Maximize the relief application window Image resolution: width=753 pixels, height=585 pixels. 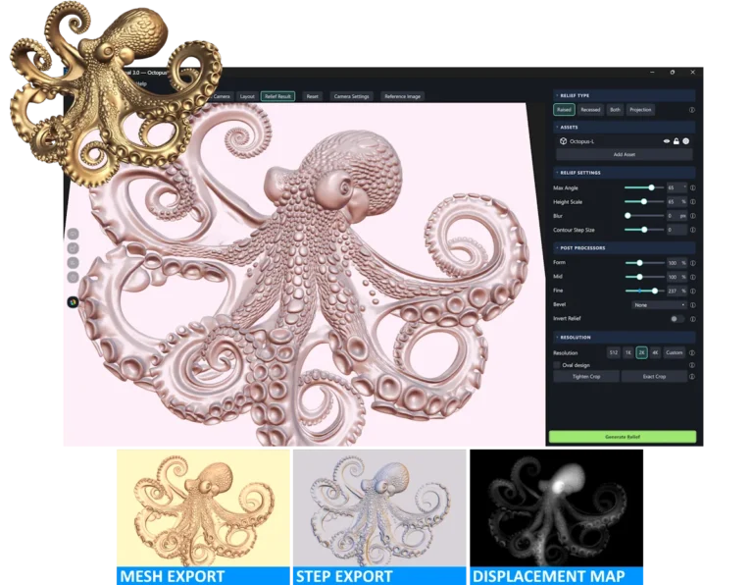673,72
